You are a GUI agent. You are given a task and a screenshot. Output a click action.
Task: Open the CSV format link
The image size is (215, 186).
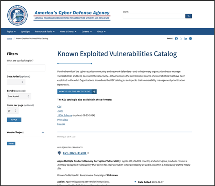coord(59,107)
